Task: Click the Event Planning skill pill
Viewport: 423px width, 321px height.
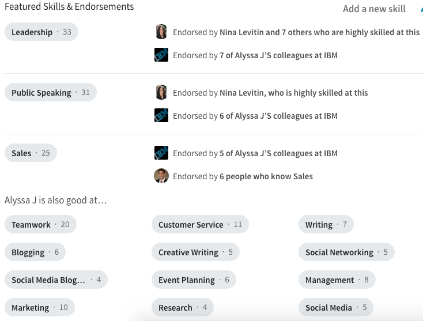Action: point(194,280)
